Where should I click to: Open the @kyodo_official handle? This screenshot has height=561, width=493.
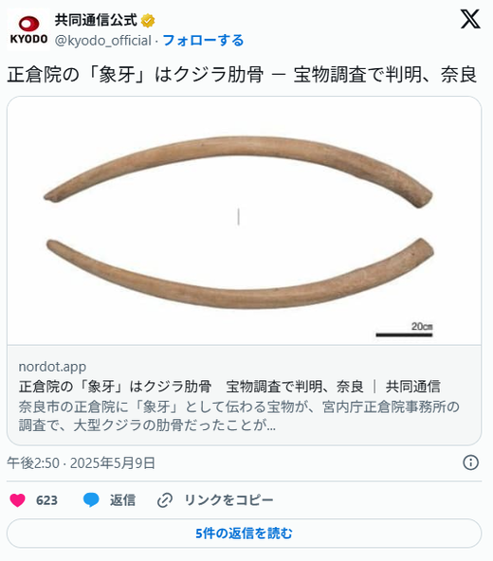pos(103,41)
